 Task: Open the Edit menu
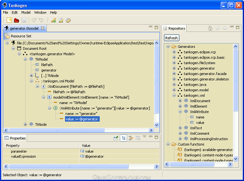pos(15,12)
